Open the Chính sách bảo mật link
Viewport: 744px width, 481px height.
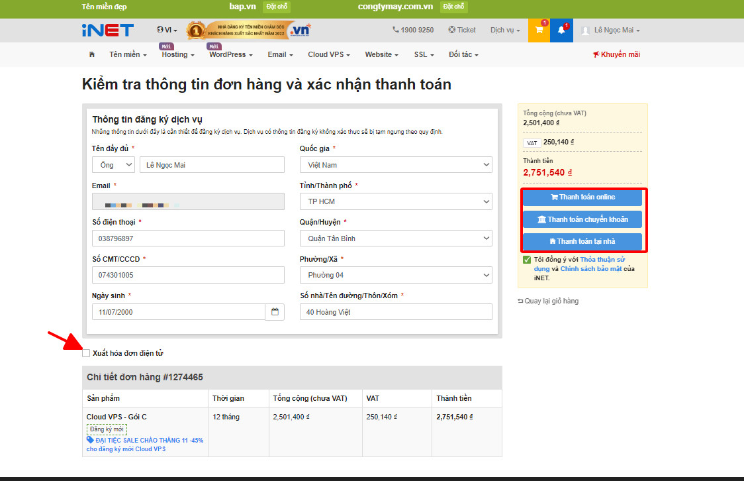pyautogui.click(x=590, y=269)
